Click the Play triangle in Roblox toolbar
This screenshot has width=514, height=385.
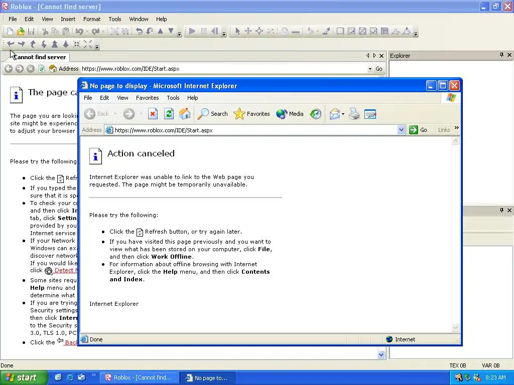click(192, 32)
